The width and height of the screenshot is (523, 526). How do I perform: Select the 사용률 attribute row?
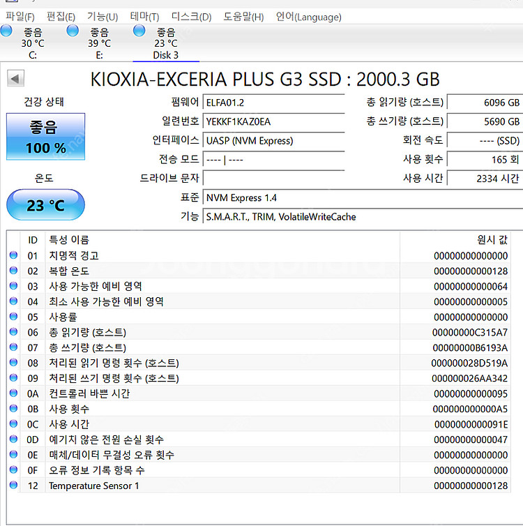tap(259, 317)
